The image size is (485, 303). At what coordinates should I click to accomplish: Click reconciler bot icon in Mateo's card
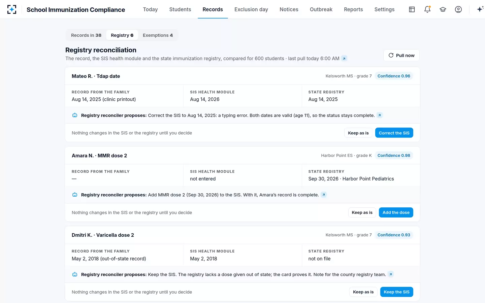pyautogui.click(x=75, y=115)
